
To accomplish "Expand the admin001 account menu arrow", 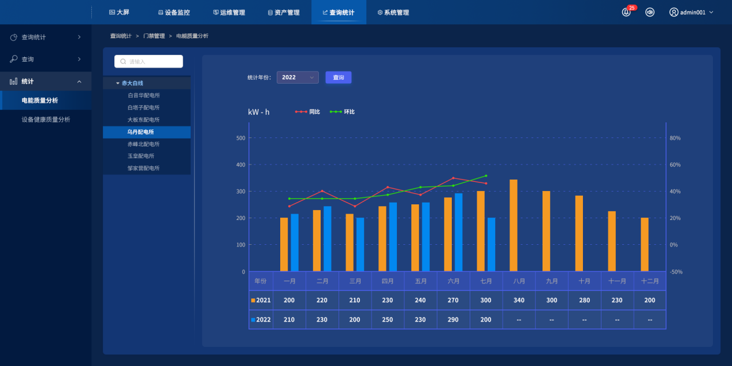I will 711,12.
